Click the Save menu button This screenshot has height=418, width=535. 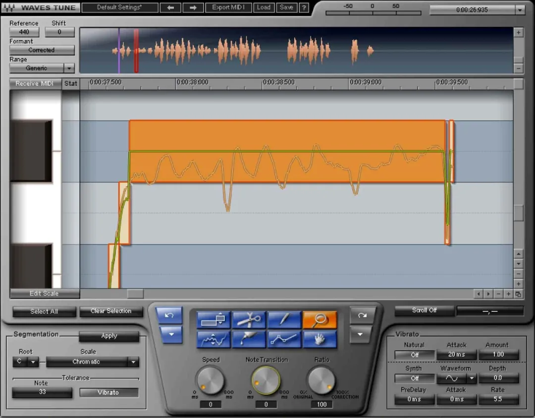coord(286,7)
